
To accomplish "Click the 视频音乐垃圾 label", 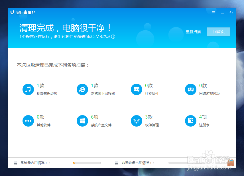I will 47,94.
